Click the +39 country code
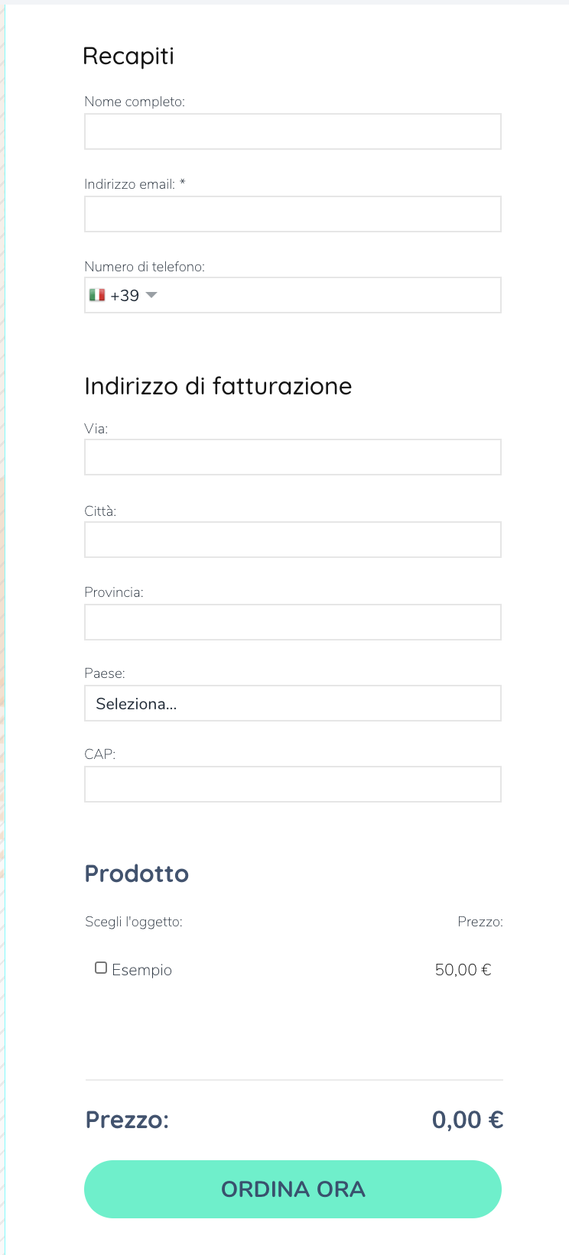This screenshot has width=569, height=1255. (125, 296)
